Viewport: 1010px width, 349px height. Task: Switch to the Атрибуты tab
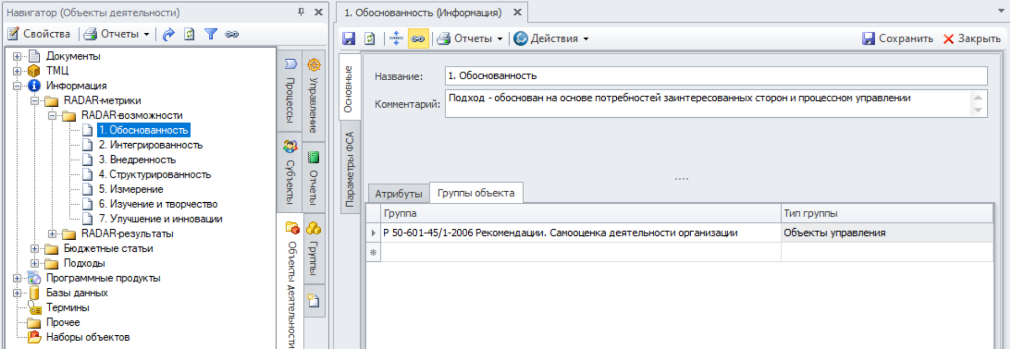pos(399,194)
